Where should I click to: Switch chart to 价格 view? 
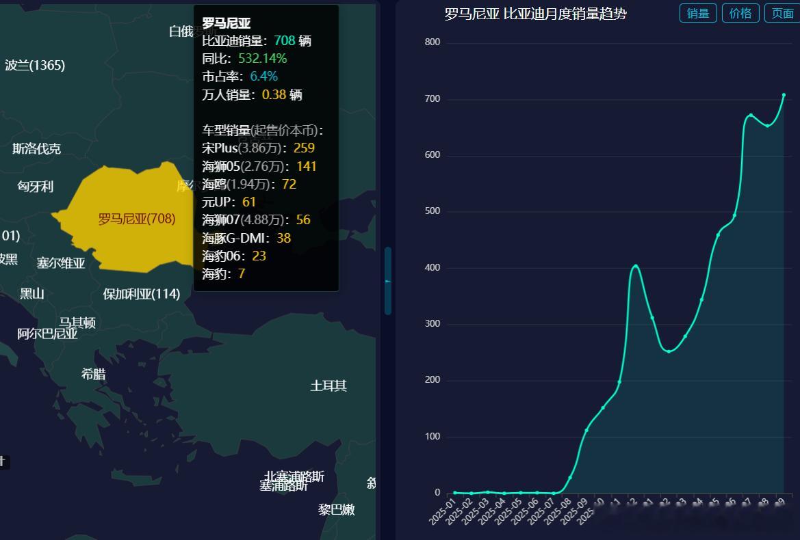[740, 13]
